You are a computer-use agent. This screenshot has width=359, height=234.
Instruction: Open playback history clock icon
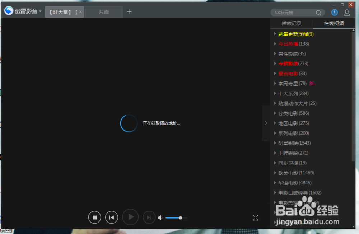point(335,13)
